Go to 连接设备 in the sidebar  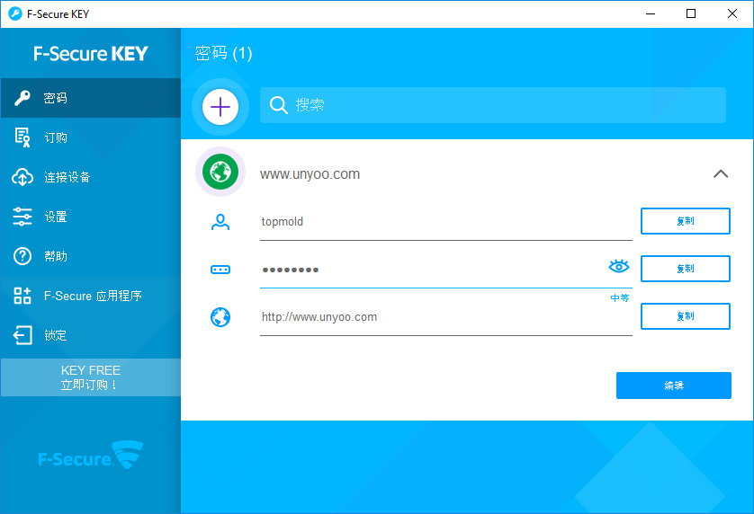coord(90,177)
